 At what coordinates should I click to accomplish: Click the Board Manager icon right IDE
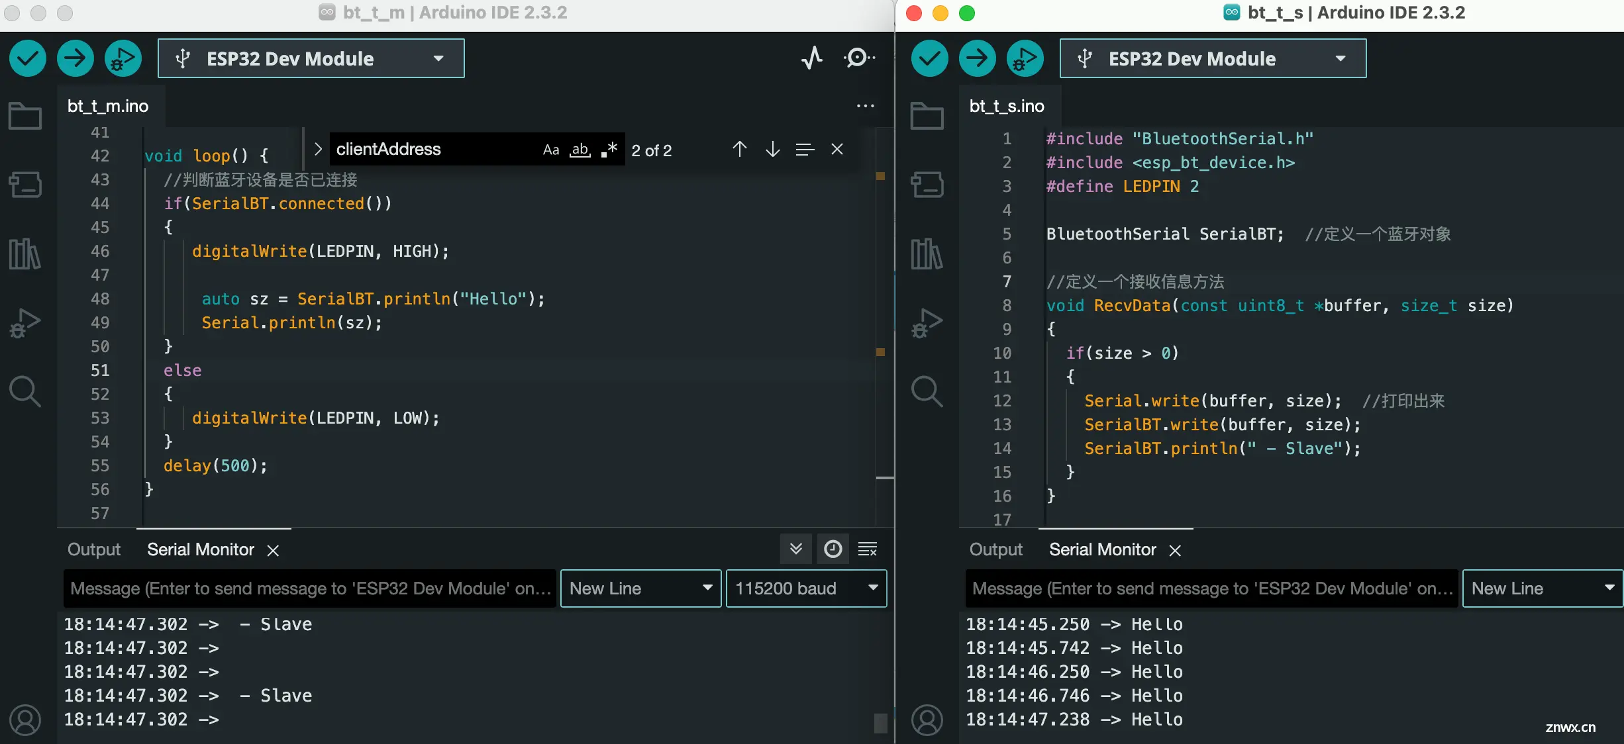(927, 184)
